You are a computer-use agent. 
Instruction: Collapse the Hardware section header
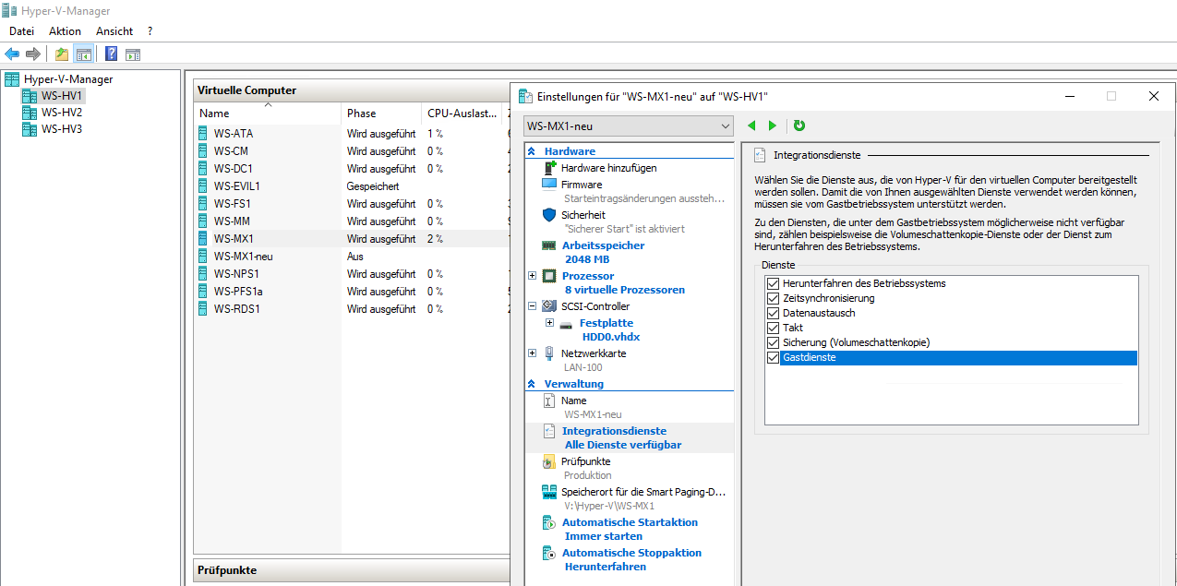pos(532,151)
